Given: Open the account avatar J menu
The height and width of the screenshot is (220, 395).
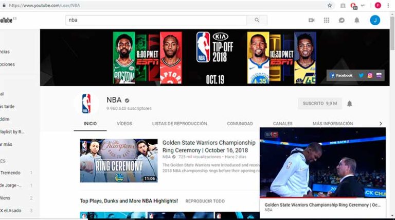Looking at the screenshot, I should [x=375, y=20].
